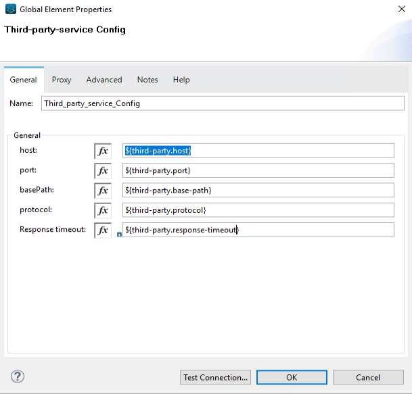Viewport: 412px width, 394px height.
Task: Go to the Help tab
Action: [181, 80]
